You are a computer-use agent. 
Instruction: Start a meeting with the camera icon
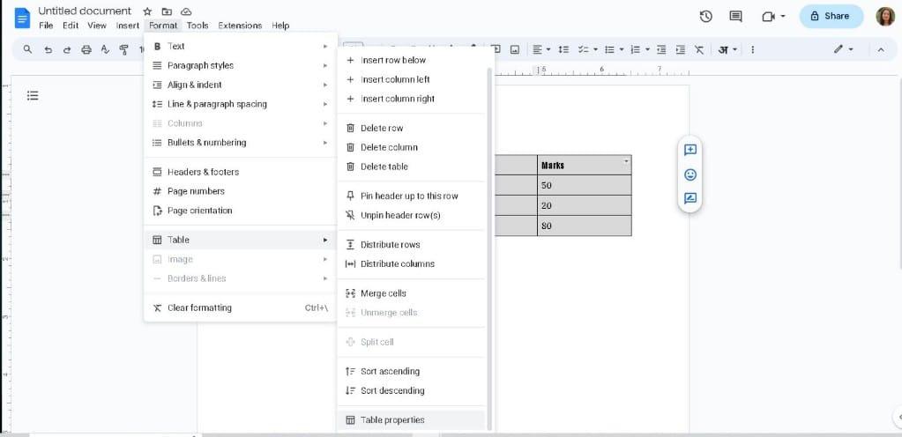coord(768,17)
